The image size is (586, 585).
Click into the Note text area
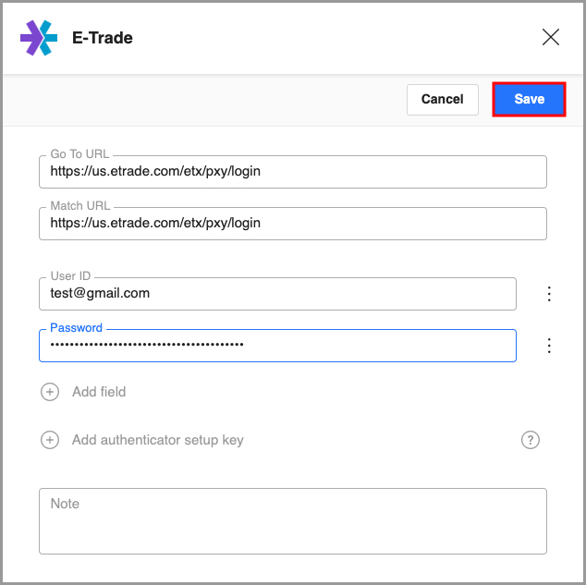(293, 521)
